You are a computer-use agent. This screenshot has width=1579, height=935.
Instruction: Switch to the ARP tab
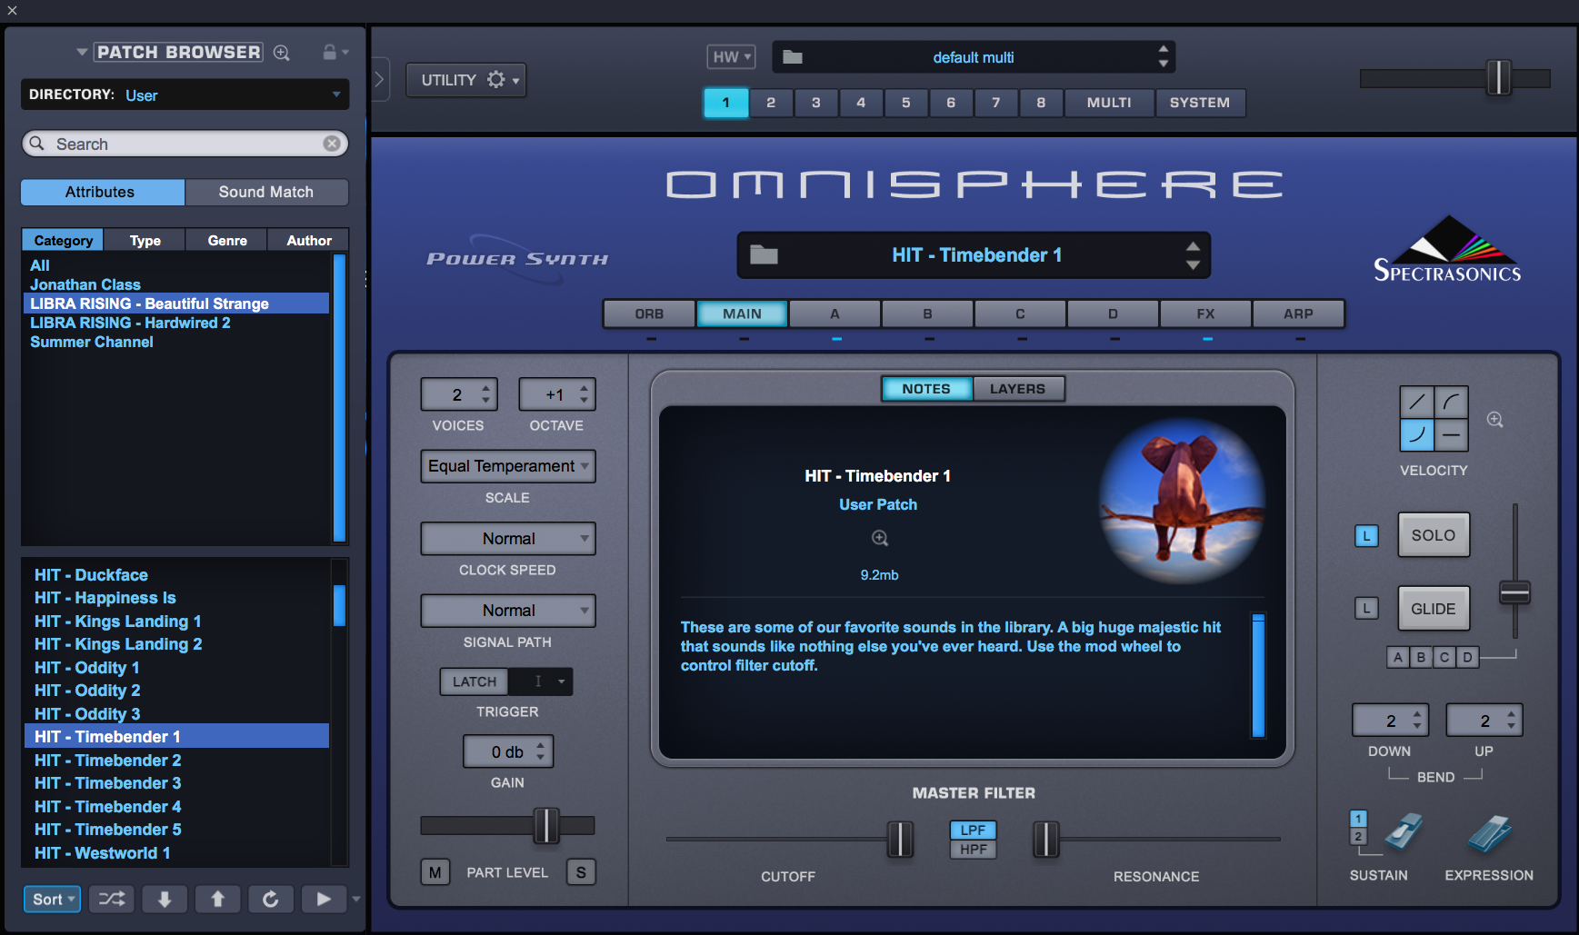[x=1298, y=313]
